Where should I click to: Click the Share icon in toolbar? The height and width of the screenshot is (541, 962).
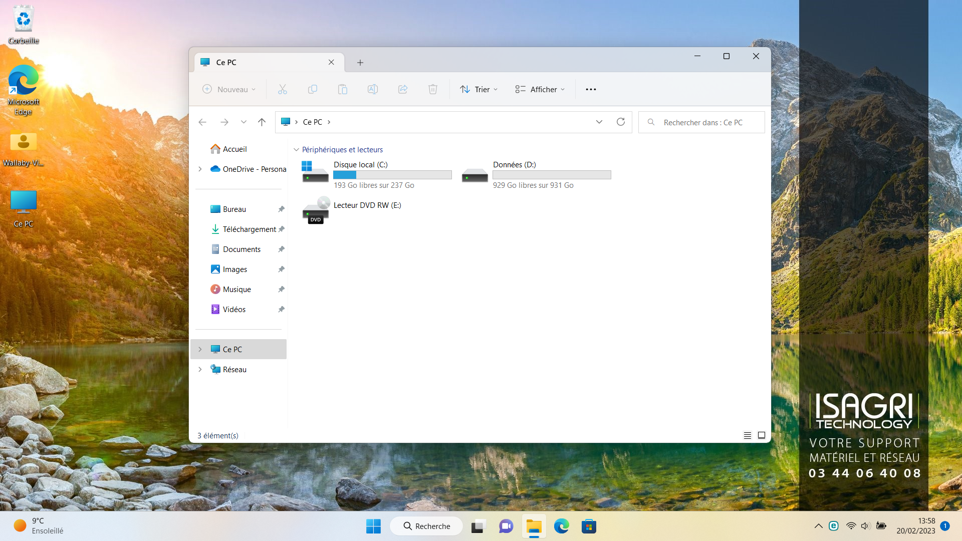403,89
